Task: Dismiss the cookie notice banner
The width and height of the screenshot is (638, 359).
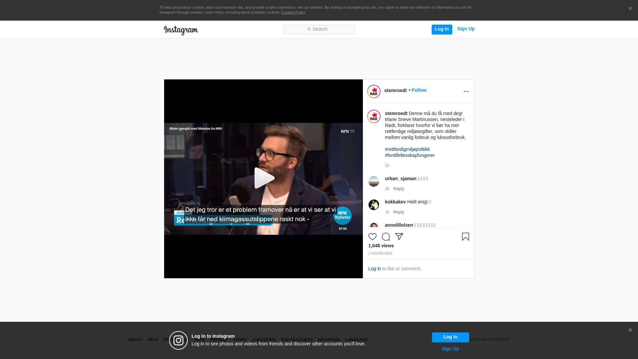Action: (630, 9)
